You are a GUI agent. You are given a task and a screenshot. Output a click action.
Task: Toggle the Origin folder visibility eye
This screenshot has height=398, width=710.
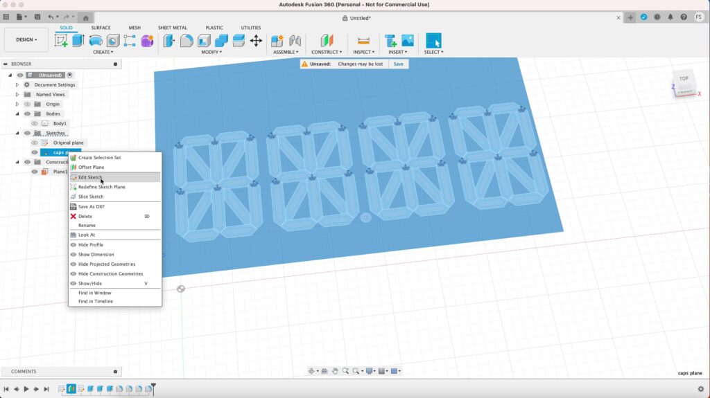click(28, 104)
